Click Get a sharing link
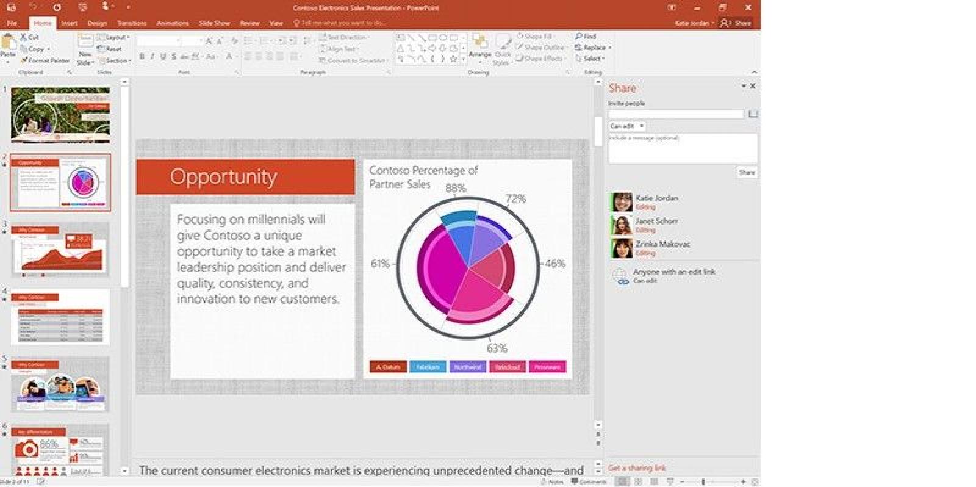 637,468
